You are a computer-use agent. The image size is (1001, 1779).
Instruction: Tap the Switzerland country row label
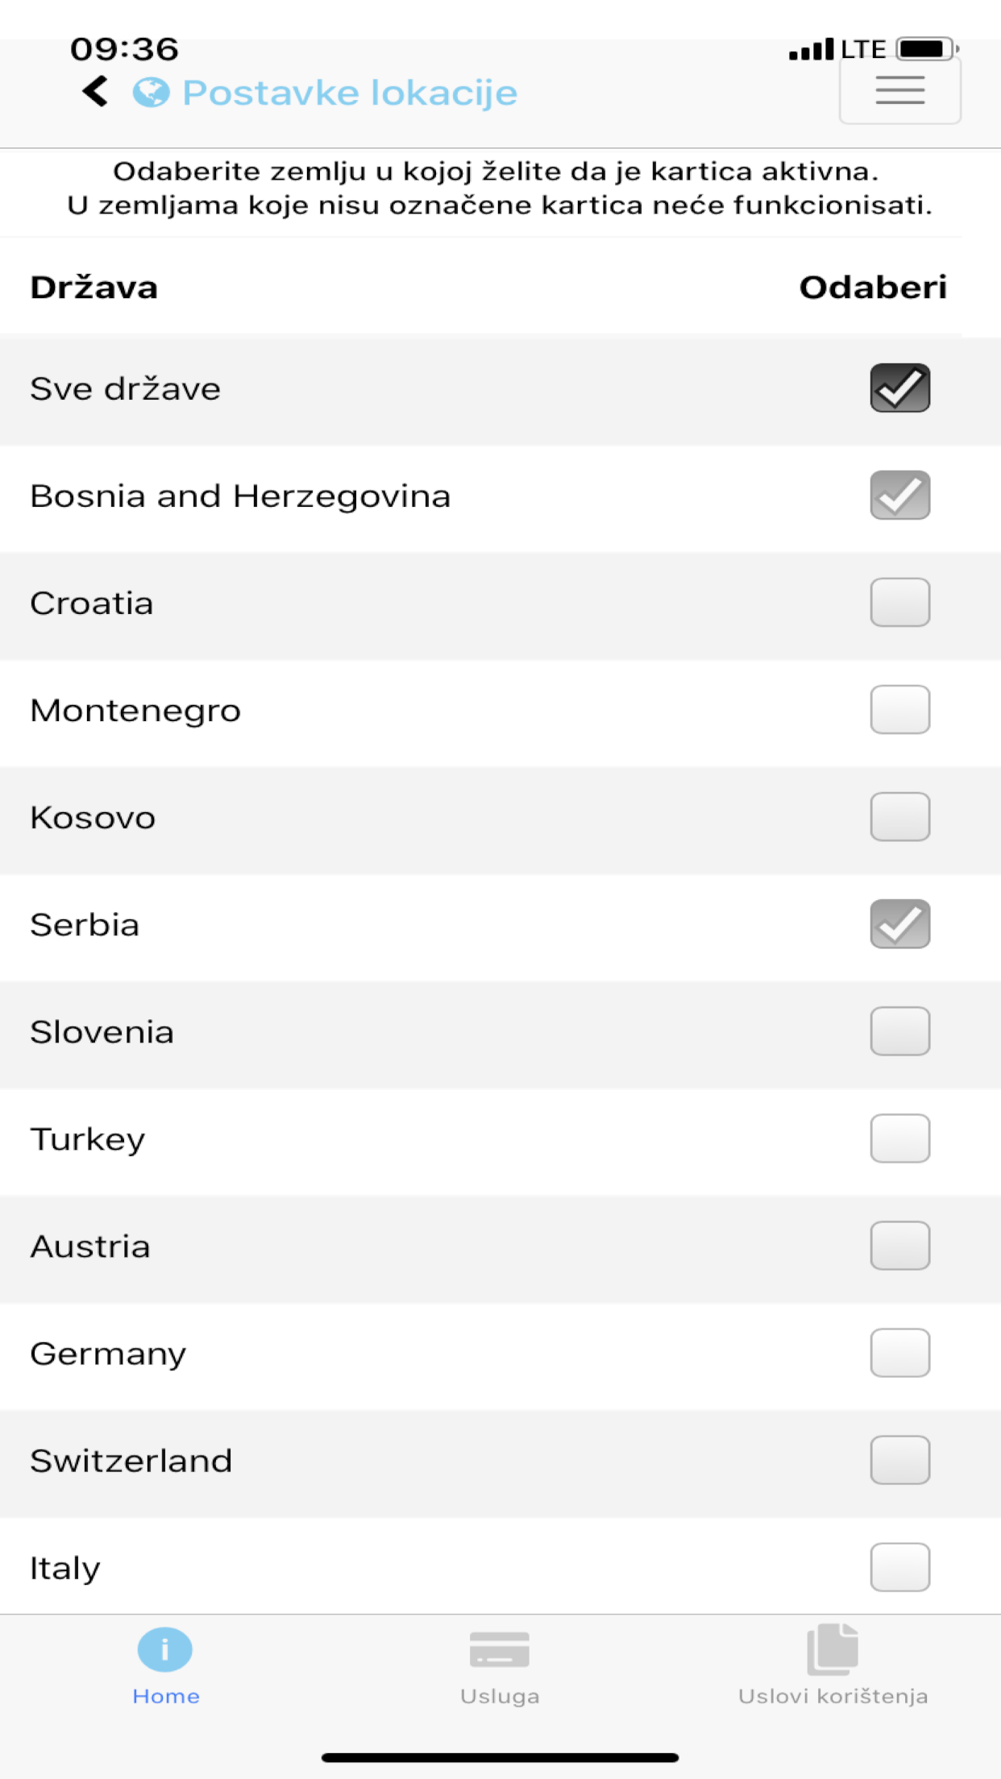click(131, 1461)
